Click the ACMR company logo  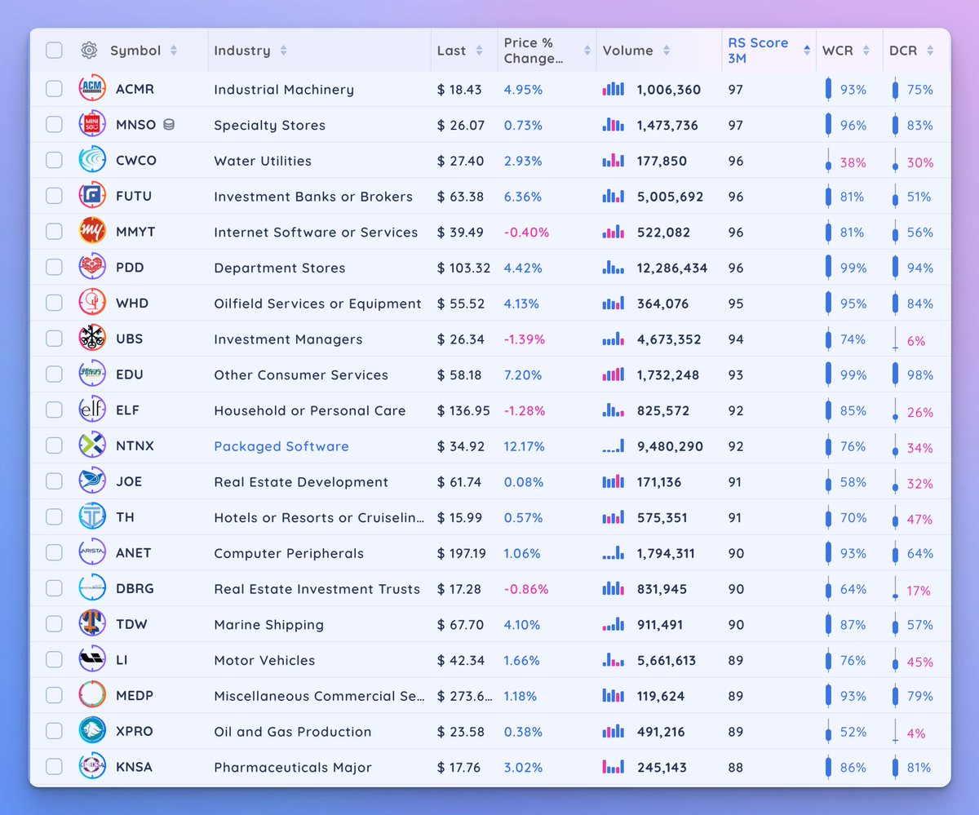tap(92, 89)
